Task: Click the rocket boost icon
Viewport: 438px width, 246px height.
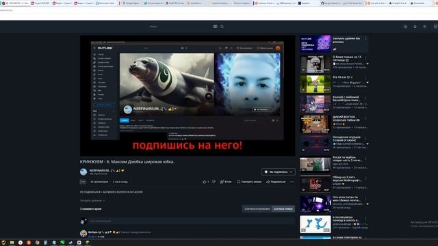Action: pyautogui.click(x=222, y=182)
